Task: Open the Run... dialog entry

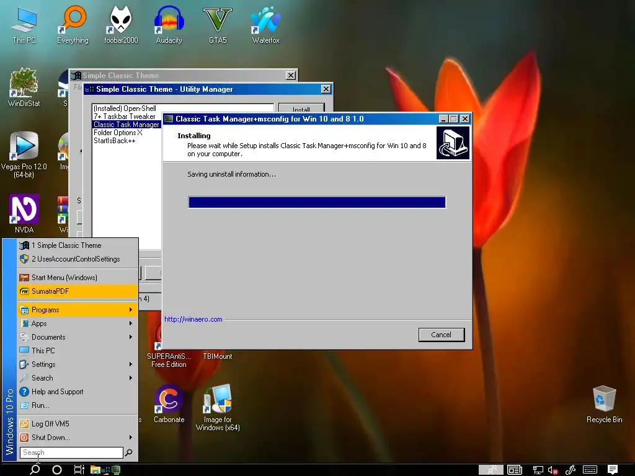Action: tap(78, 405)
